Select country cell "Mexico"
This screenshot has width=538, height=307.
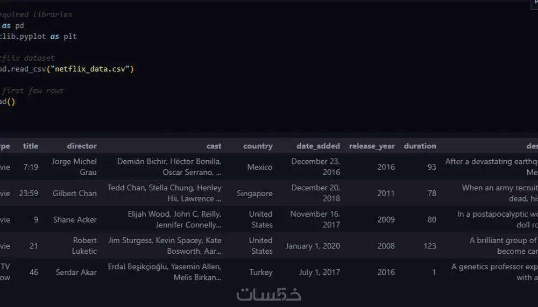click(x=260, y=167)
